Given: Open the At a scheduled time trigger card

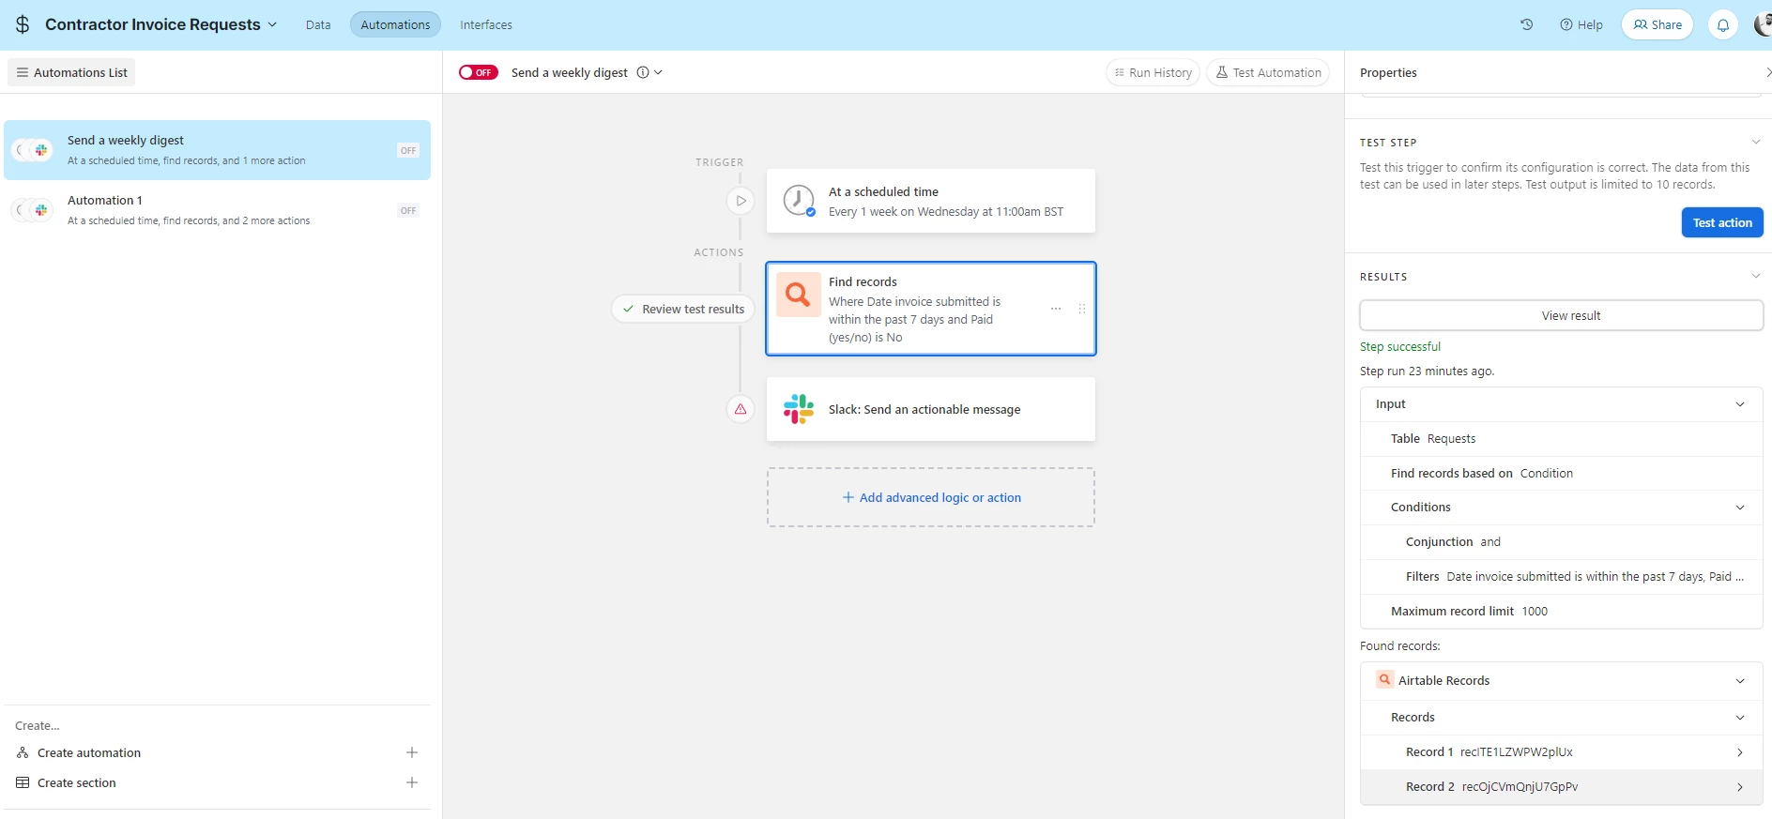Looking at the screenshot, I should pos(931,201).
